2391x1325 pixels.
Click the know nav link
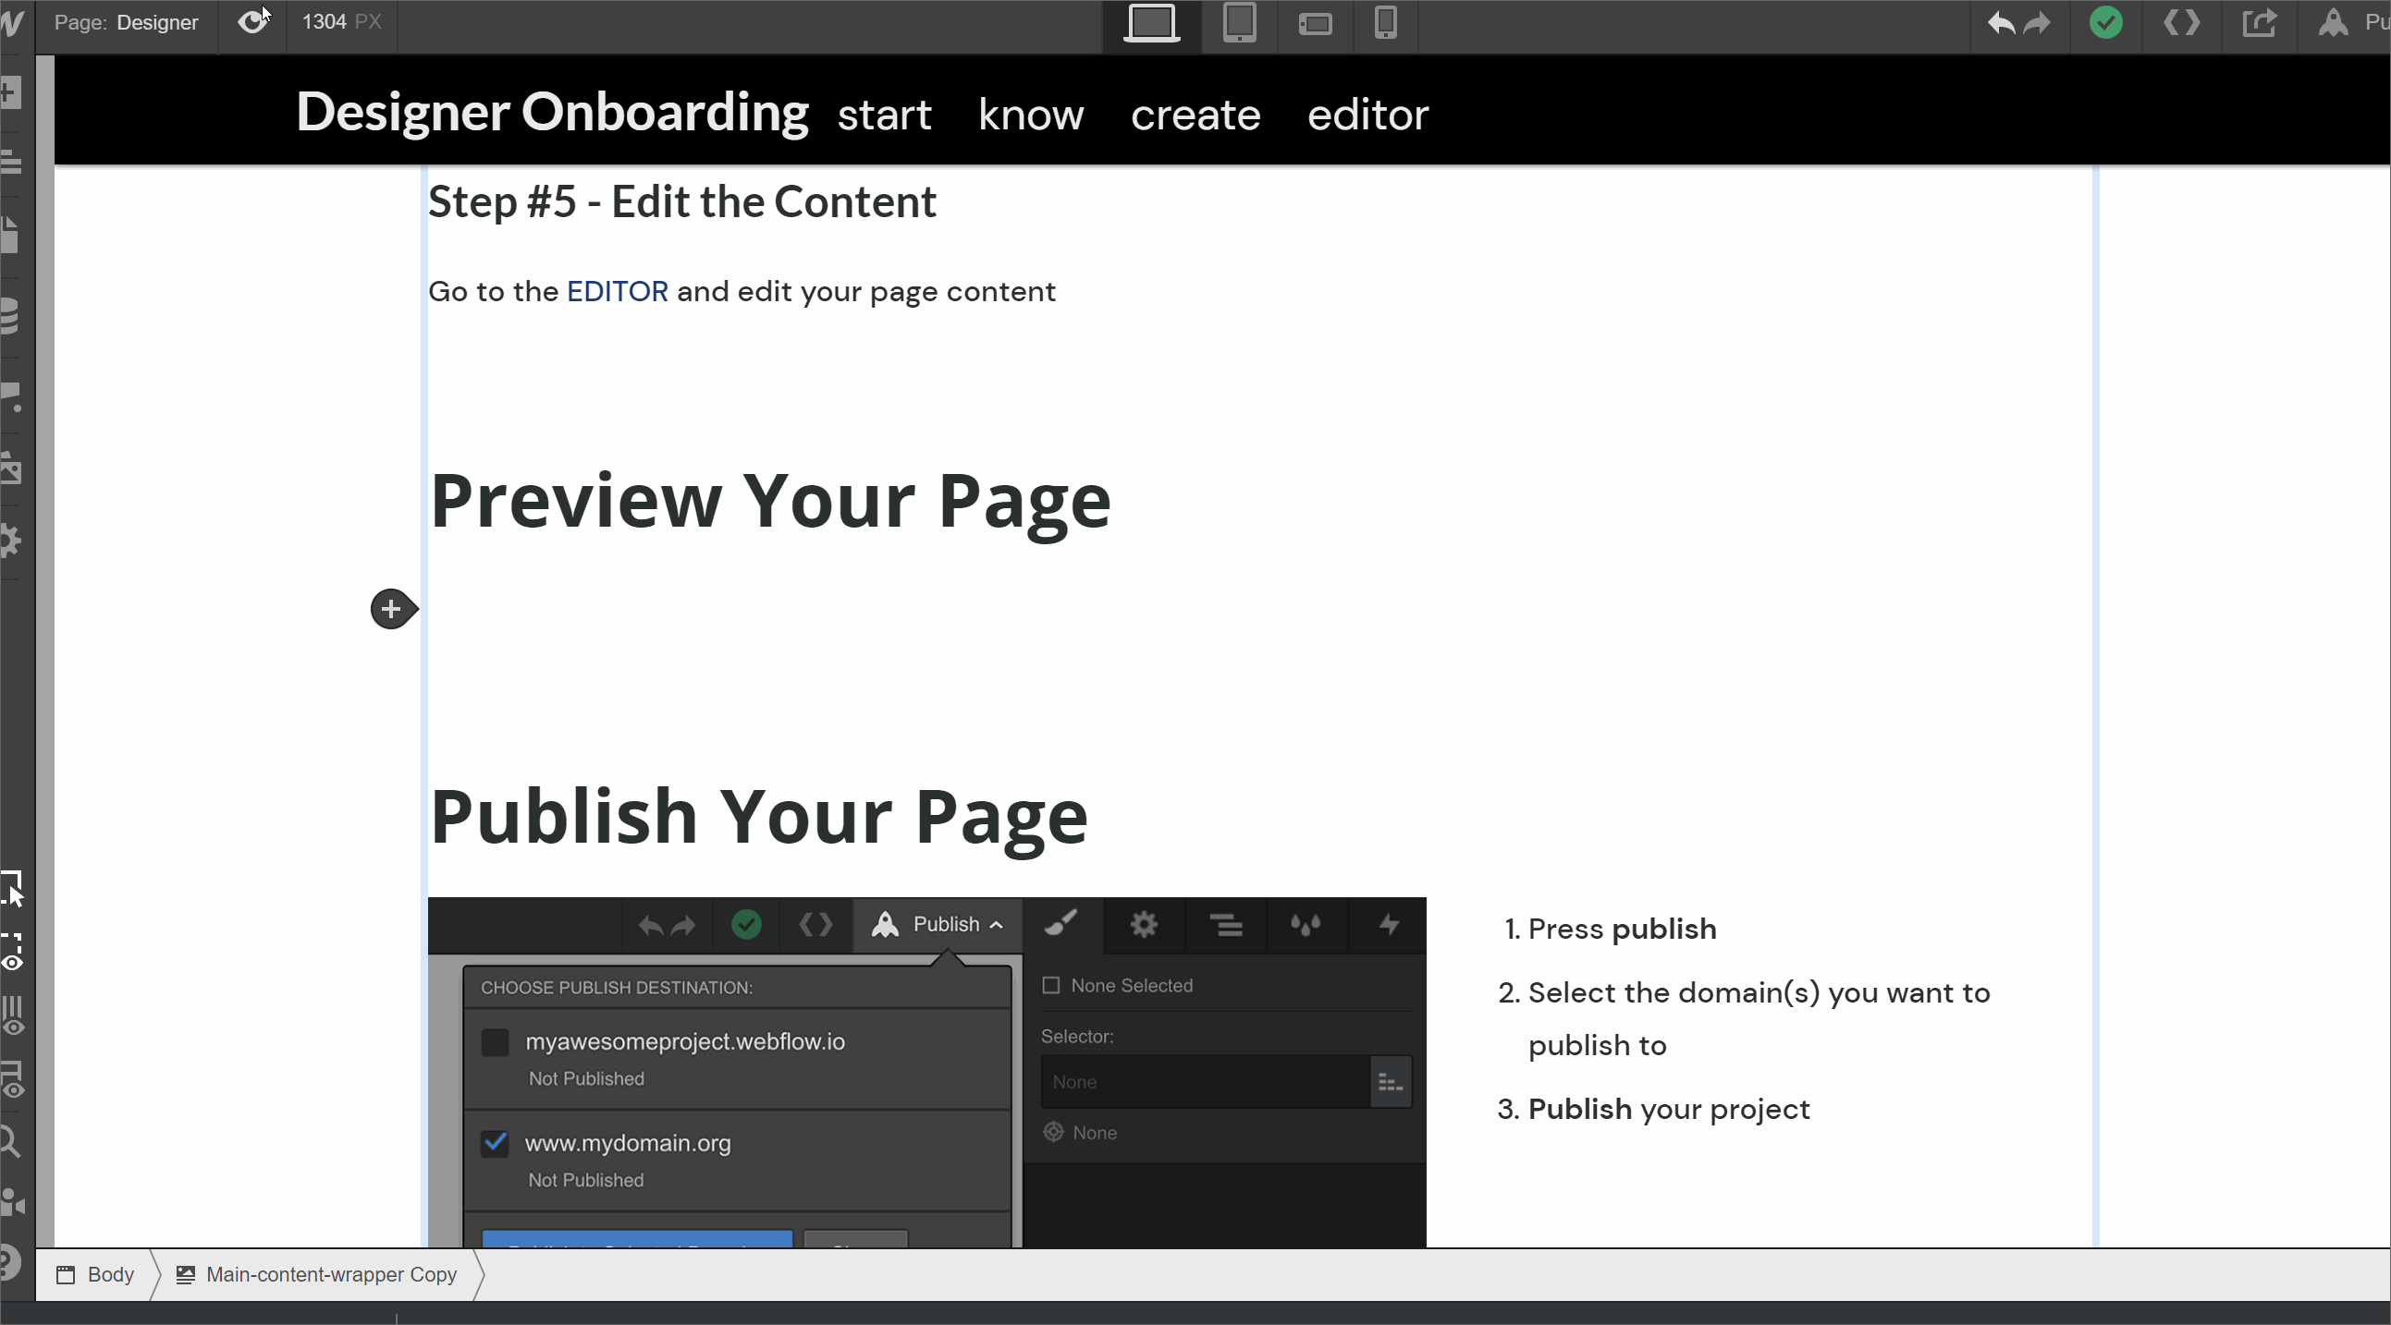tap(1030, 115)
